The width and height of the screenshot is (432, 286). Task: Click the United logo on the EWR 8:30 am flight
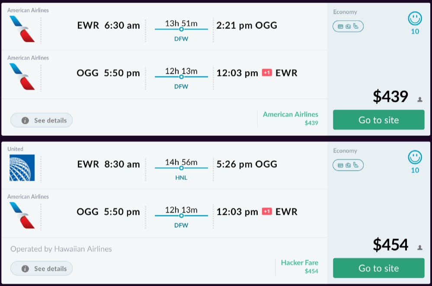[22, 168]
